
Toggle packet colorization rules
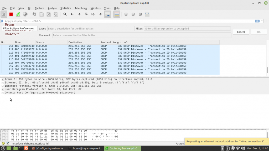point(117,14)
